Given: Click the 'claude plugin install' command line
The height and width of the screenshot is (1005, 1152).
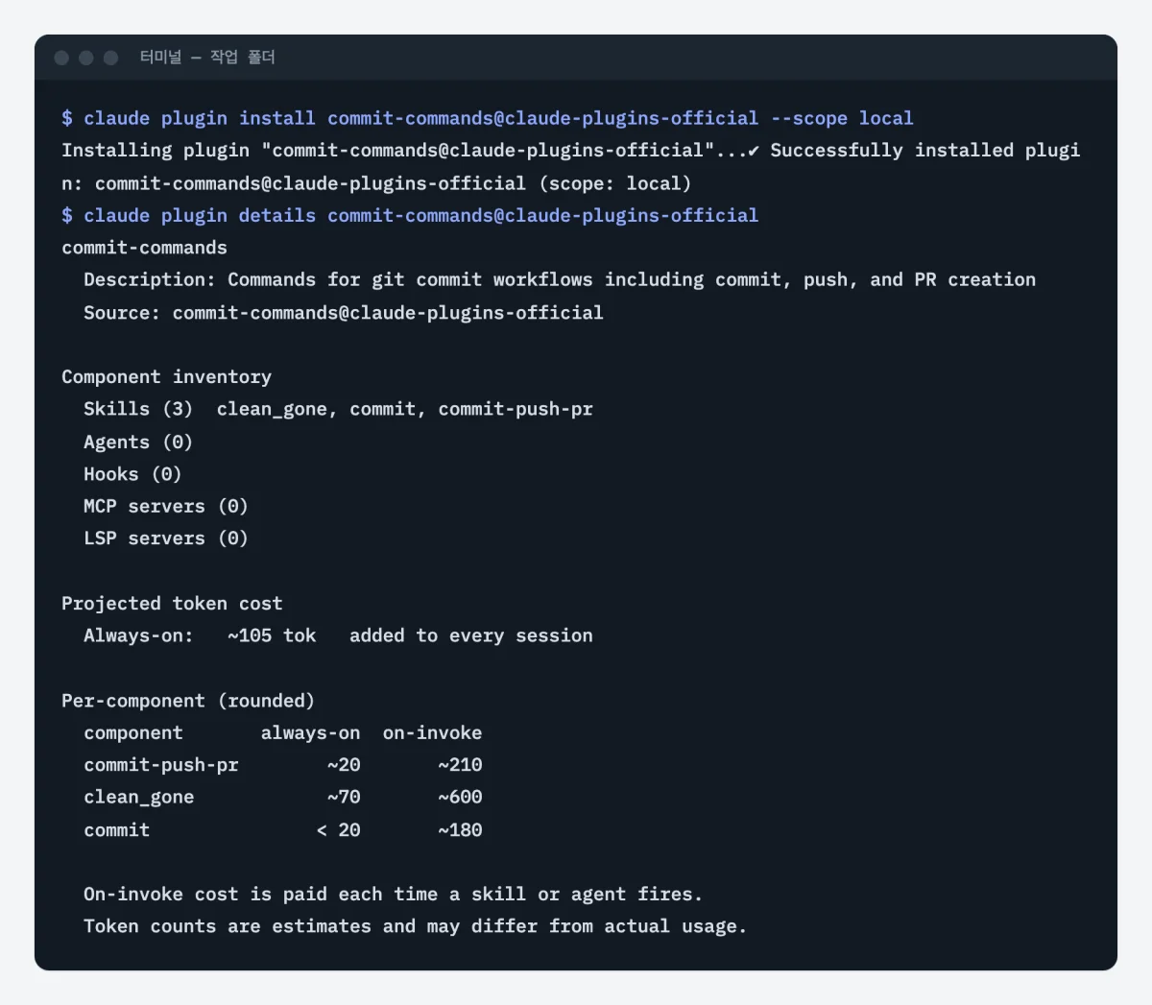Looking at the screenshot, I should 488,118.
